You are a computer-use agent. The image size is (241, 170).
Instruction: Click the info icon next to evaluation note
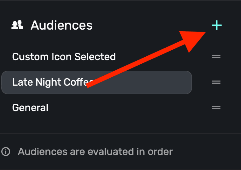coord(6,152)
